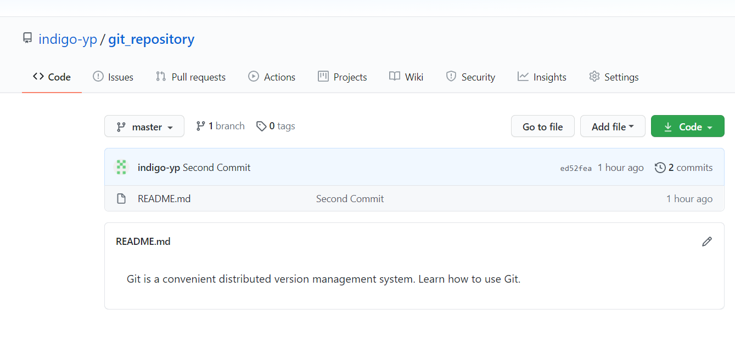Click the pencil icon to edit README

point(707,242)
